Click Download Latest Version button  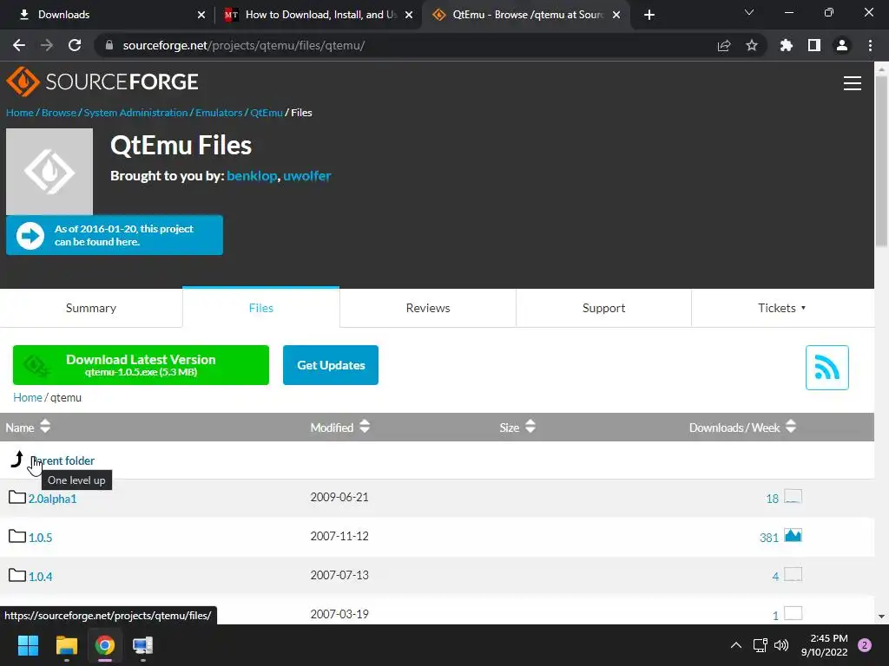point(141,365)
